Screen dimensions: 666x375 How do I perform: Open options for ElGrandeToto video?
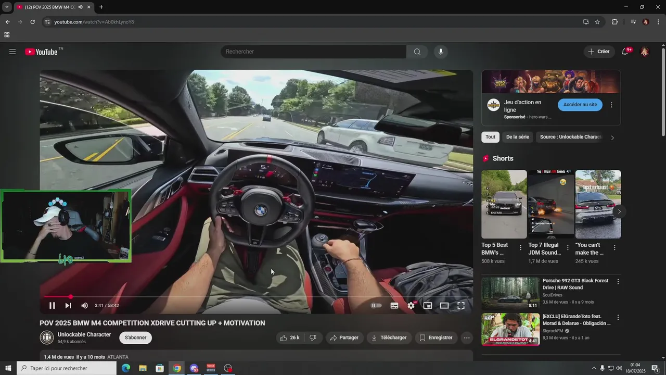(618, 318)
